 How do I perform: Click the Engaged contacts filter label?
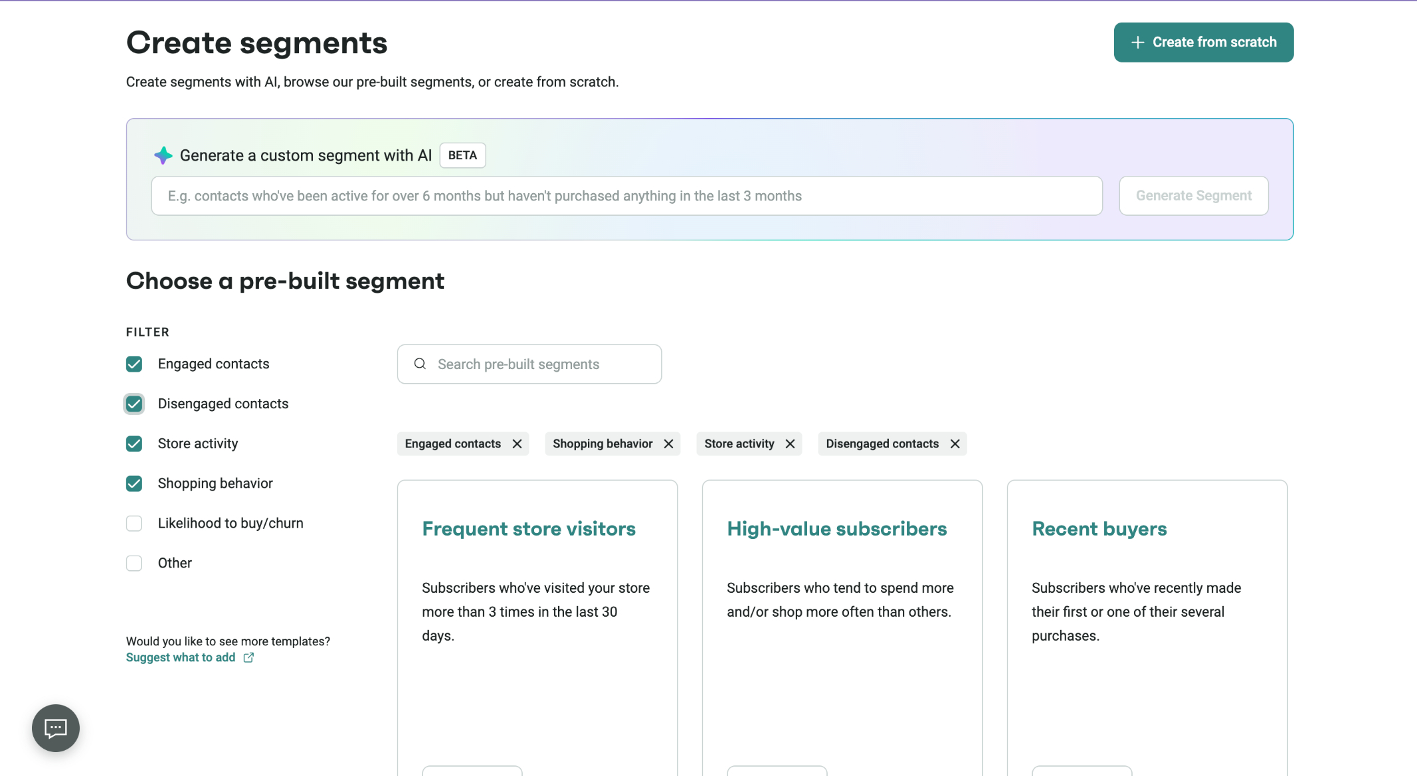pyautogui.click(x=213, y=364)
